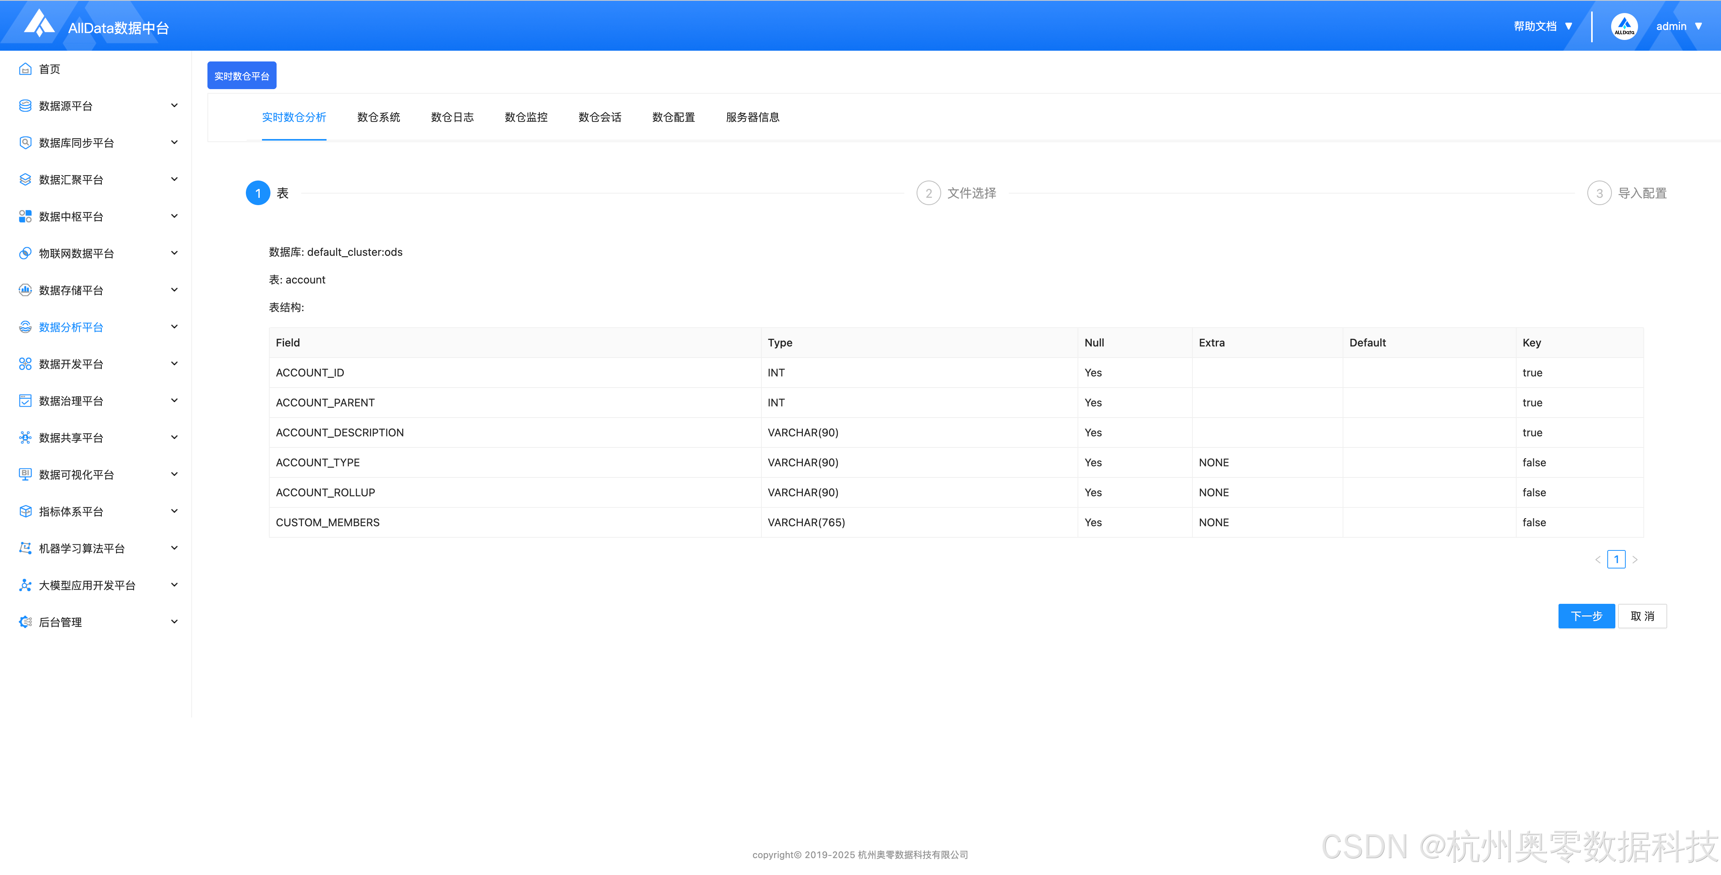Viewport: 1721px width, 875px height.
Task: Switch to the 数仓监控 tab
Action: pos(526,118)
